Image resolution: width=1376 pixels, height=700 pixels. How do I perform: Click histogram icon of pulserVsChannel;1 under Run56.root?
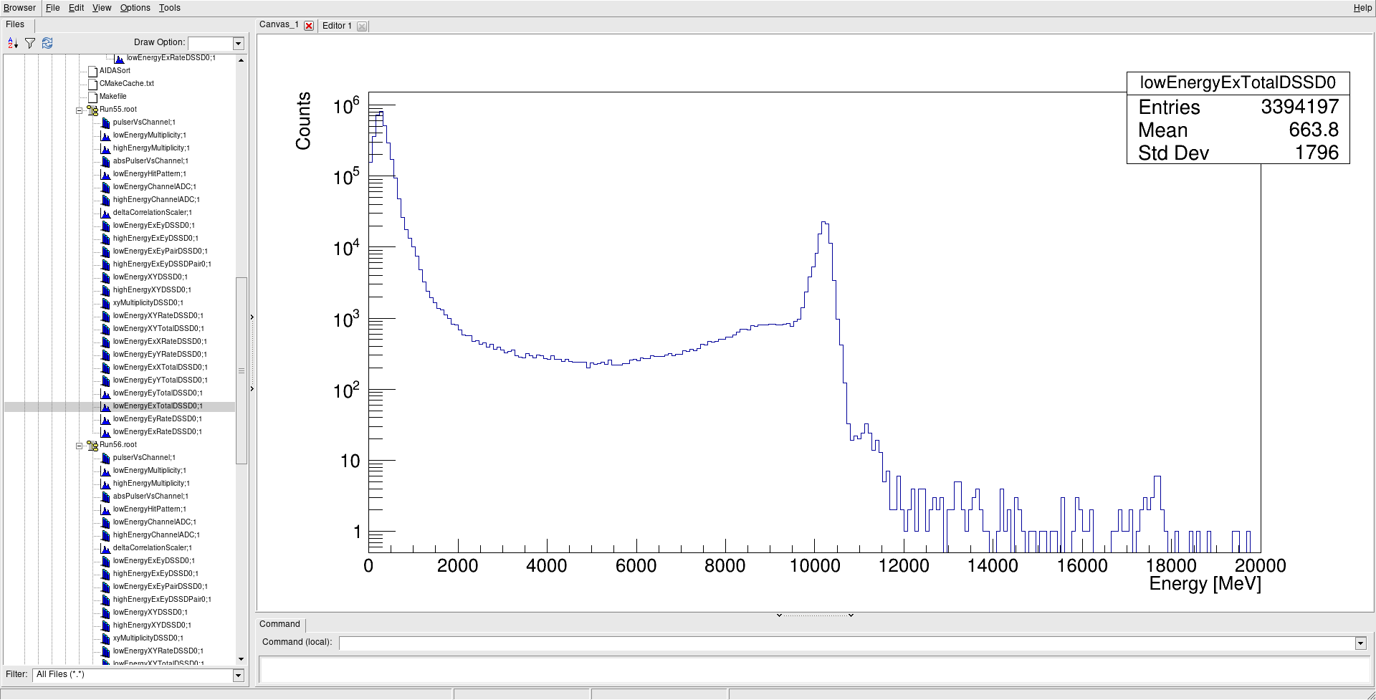click(x=105, y=458)
